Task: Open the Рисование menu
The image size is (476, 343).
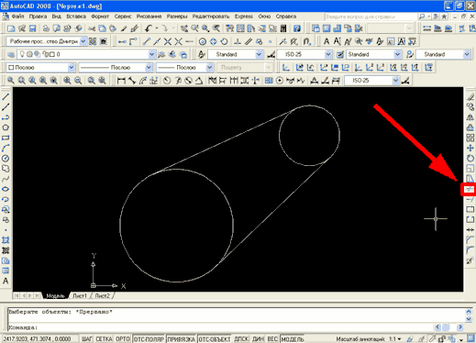Action: coord(149,17)
